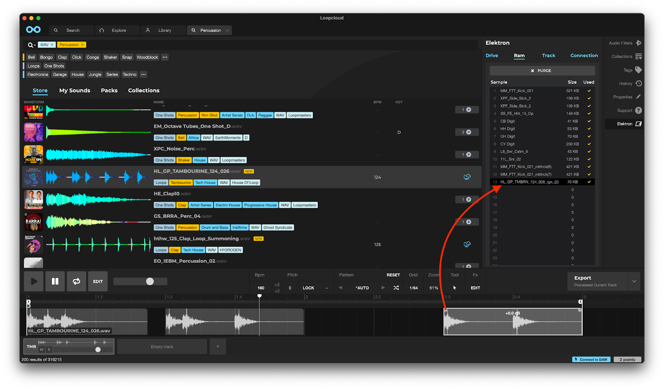Viewport: 664px width, 389px height.
Task: Go to the next pattern arrow
Action: click(x=383, y=288)
